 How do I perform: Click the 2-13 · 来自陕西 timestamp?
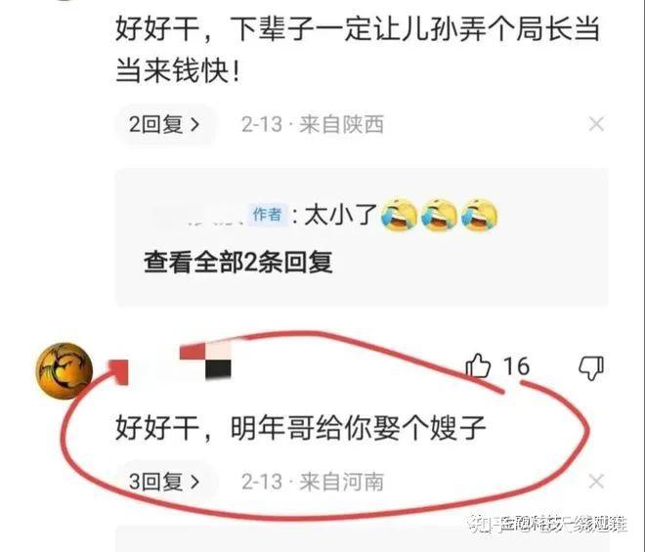[x=312, y=124]
